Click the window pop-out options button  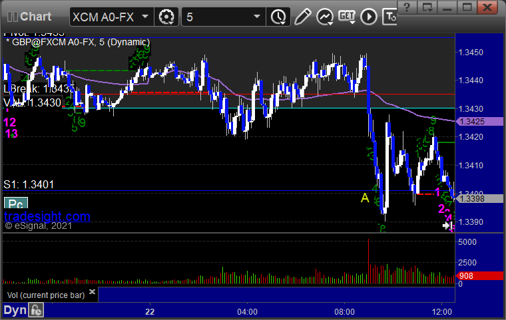[x=427, y=7]
